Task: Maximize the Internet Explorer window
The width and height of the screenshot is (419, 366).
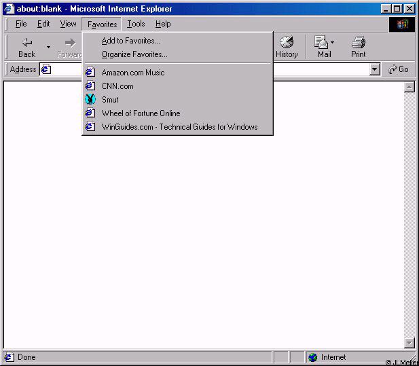Action: [x=397, y=9]
